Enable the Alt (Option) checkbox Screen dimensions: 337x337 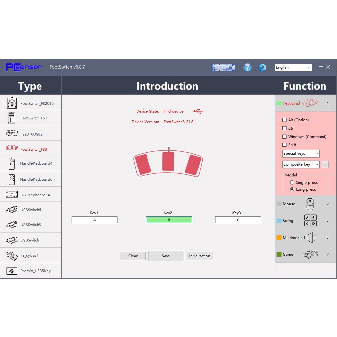coord(284,120)
